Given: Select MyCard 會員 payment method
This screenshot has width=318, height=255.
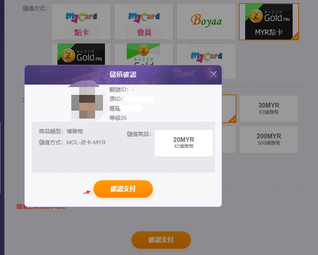Looking at the screenshot, I should click(144, 22).
